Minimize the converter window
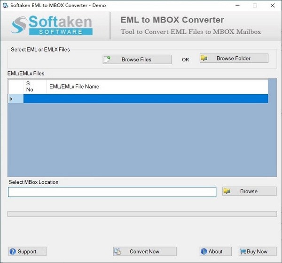This screenshot has height=263, width=282. (237, 6)
